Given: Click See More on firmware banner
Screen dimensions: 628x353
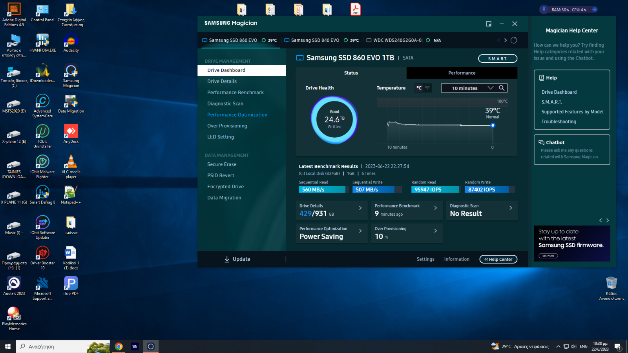Looking at the screenshot, I should [548, 256].
